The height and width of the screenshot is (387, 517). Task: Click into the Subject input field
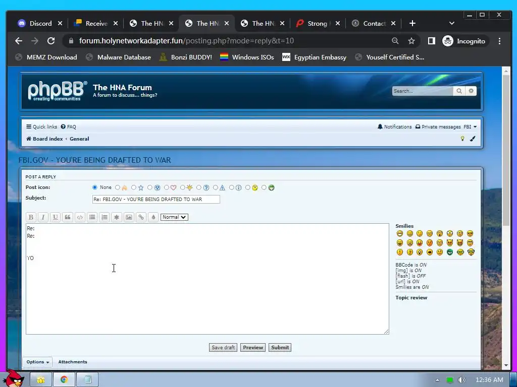156,199
